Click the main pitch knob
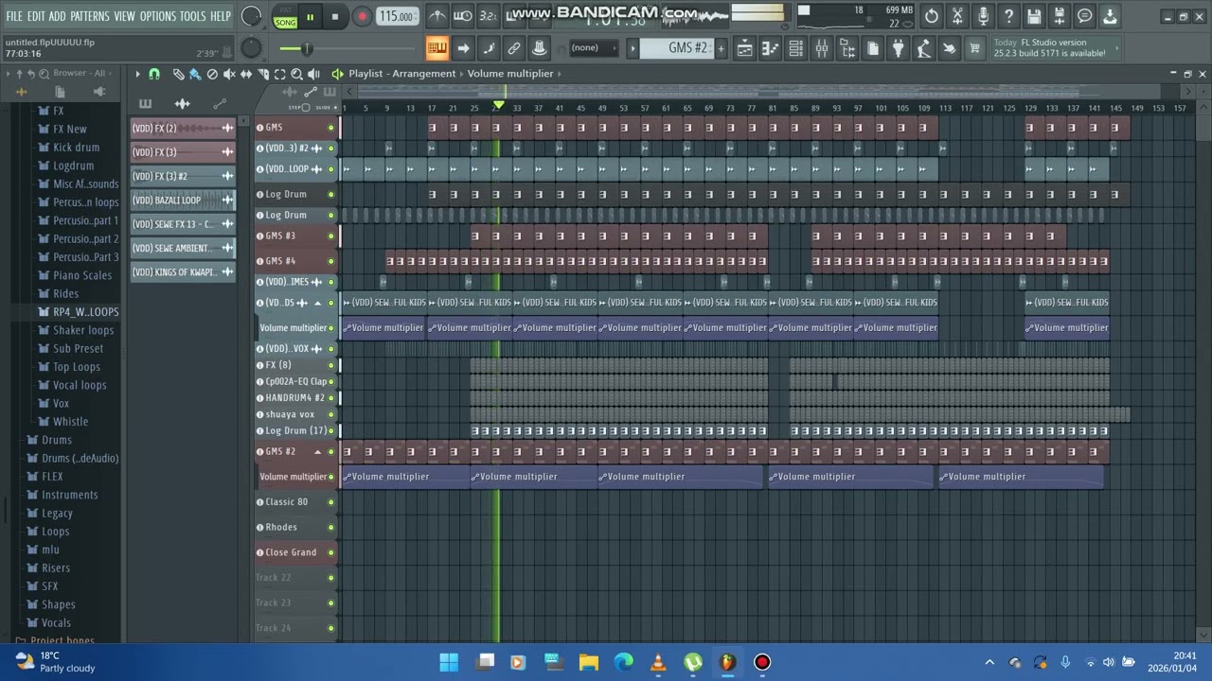This screenshot has width=1212, height=681. tap(251, 47)
